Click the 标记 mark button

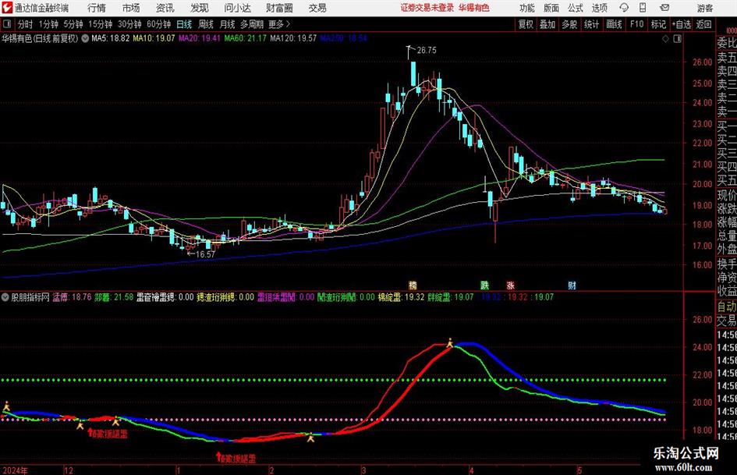coord(658,24)
